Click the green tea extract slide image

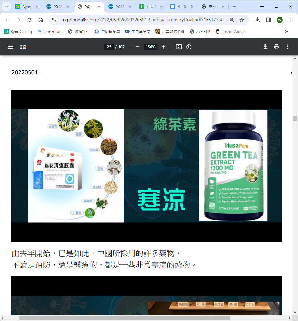pyautogui.click(x=147, y=165)
